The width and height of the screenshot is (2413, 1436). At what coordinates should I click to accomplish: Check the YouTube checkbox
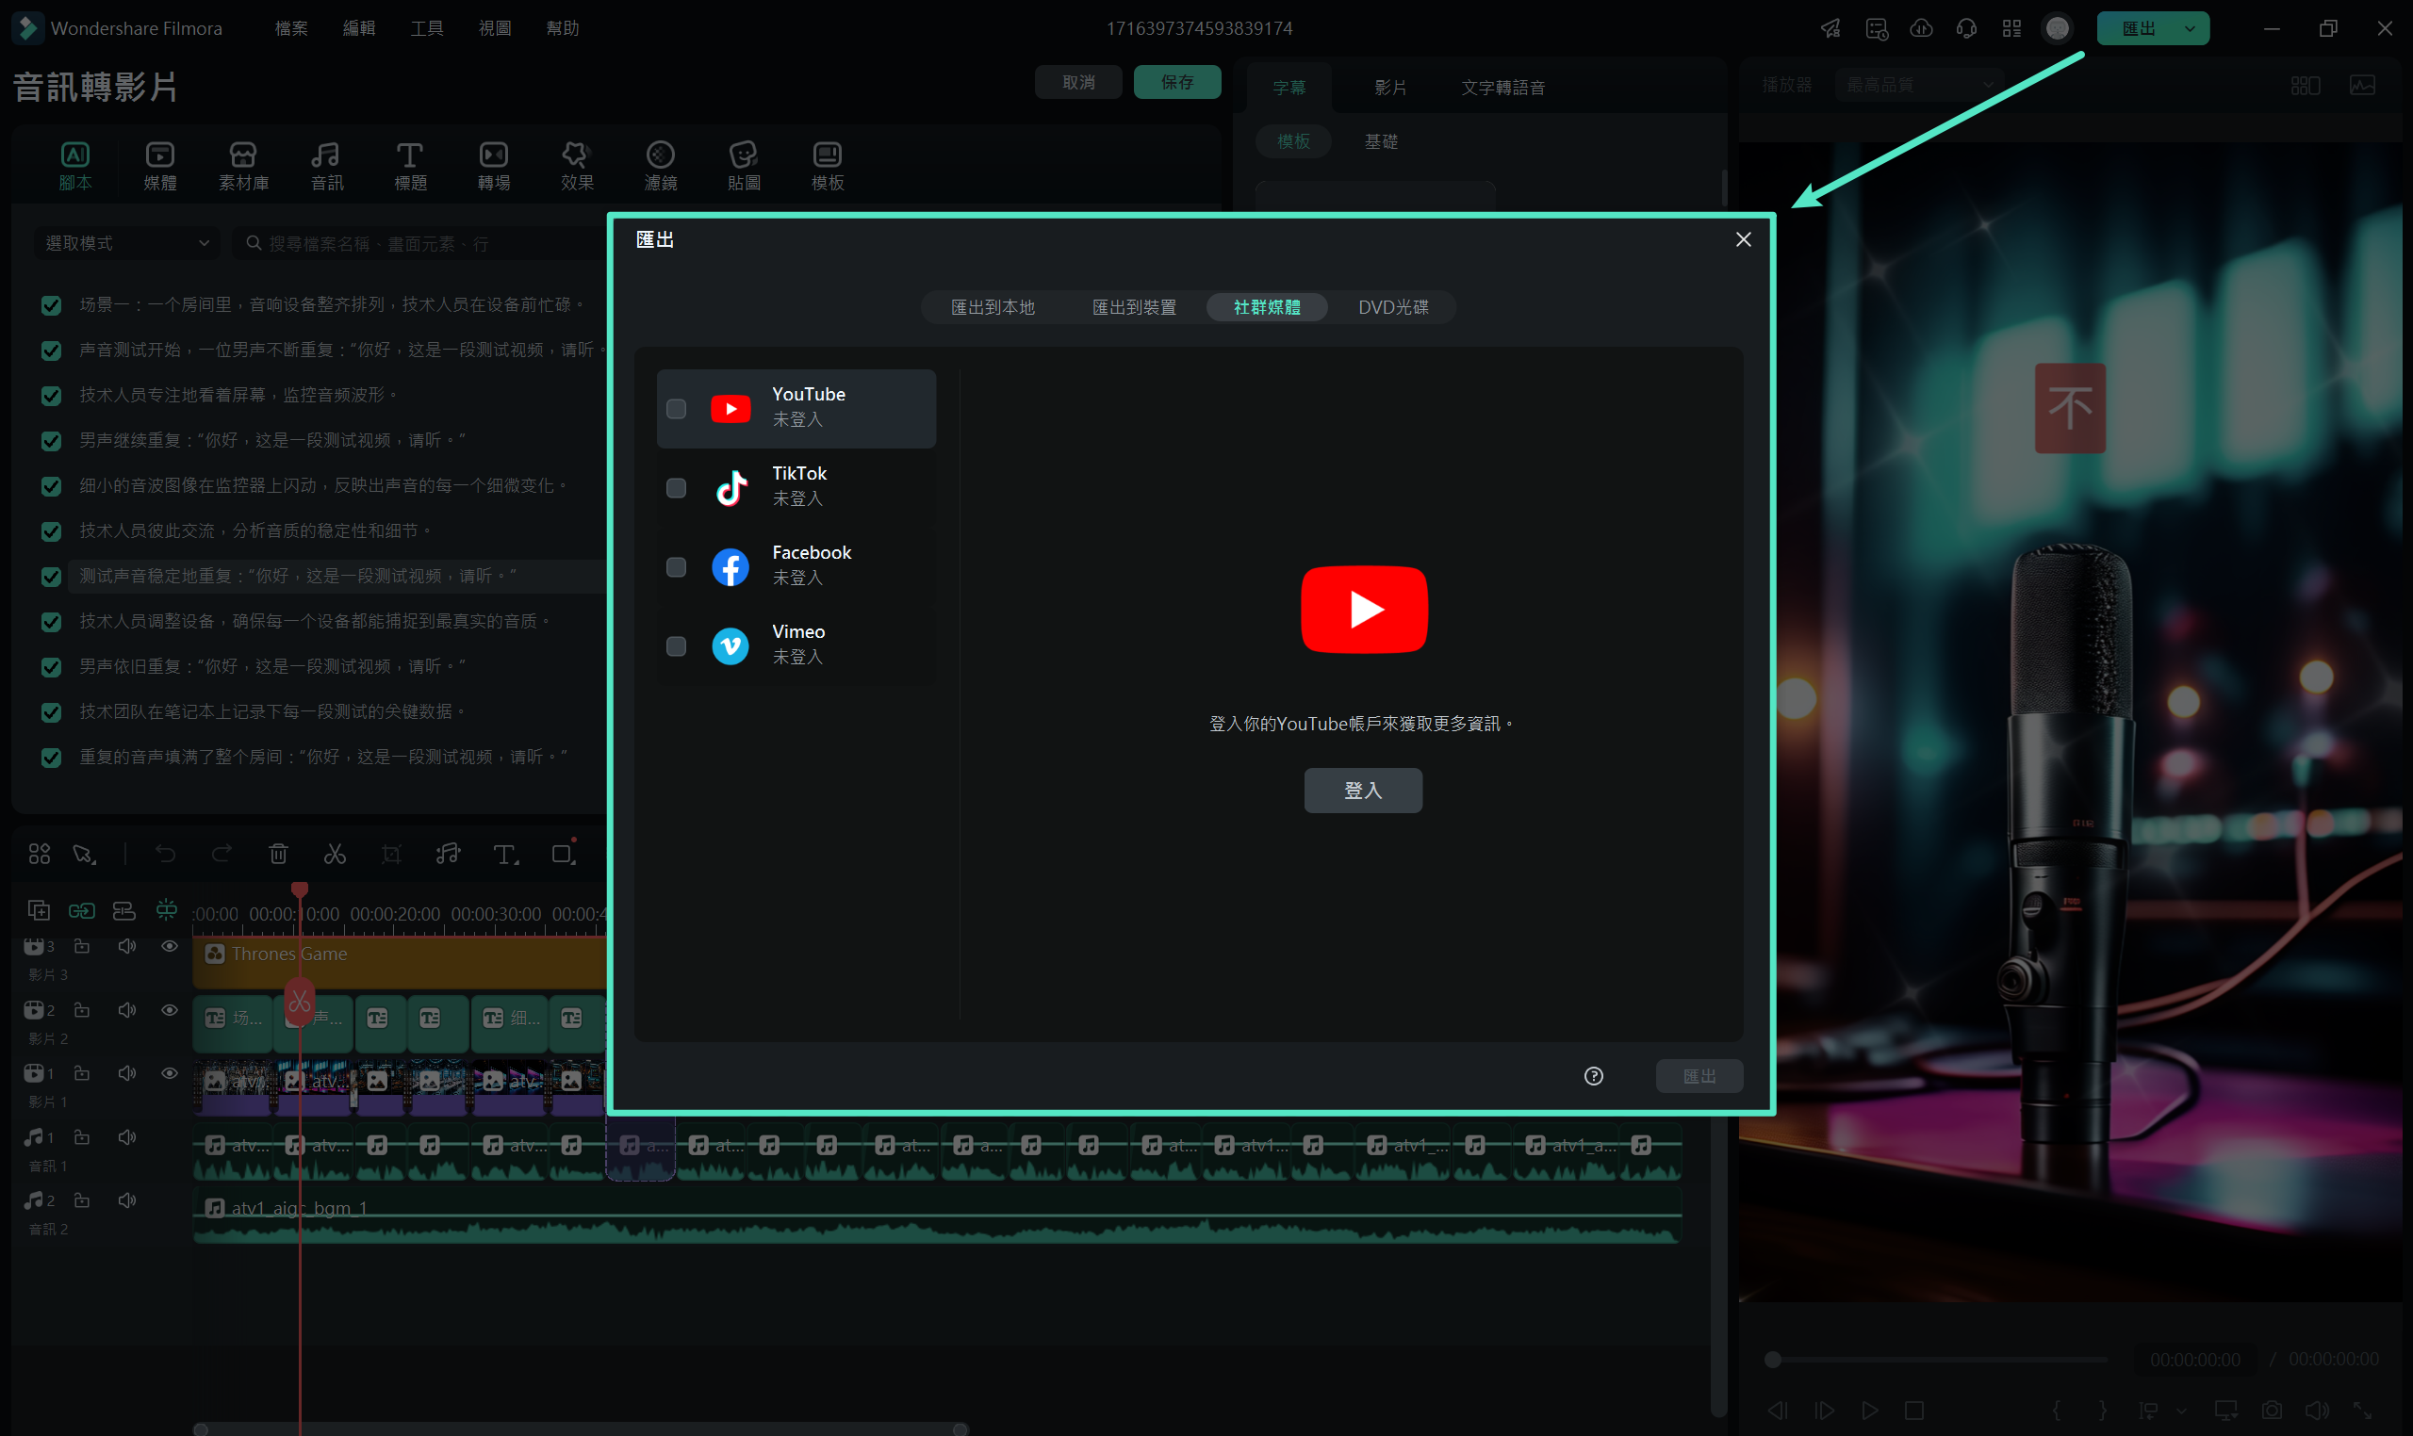point(677,409)
